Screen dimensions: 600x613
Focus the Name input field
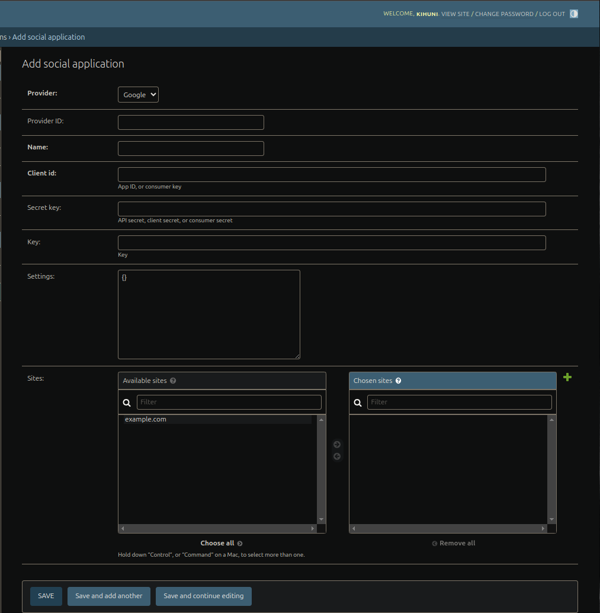point(191,149)
